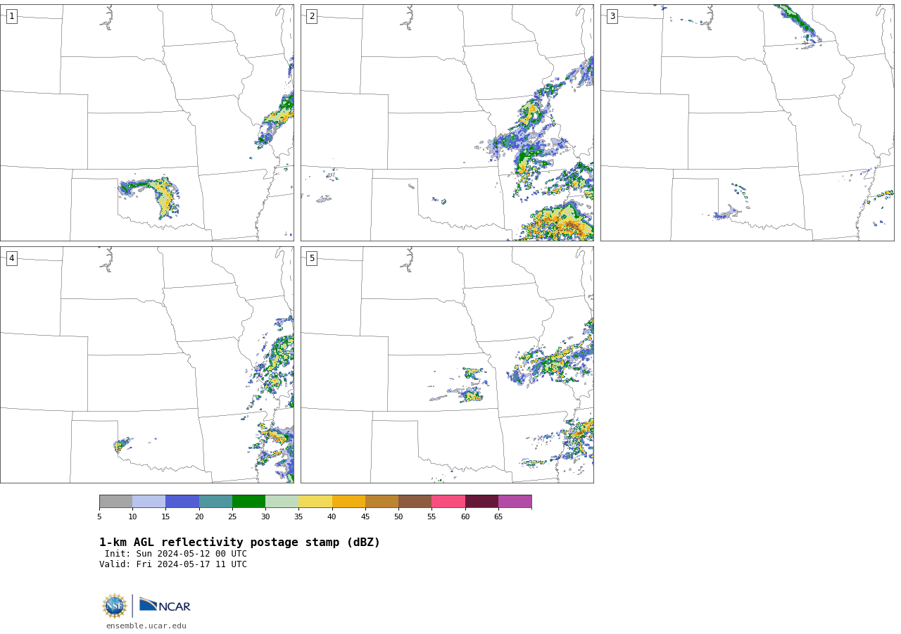Open ensemble member 1 reflectivity map
The image size is (901, 634).
pyautogui.click(x=147, y=122)
